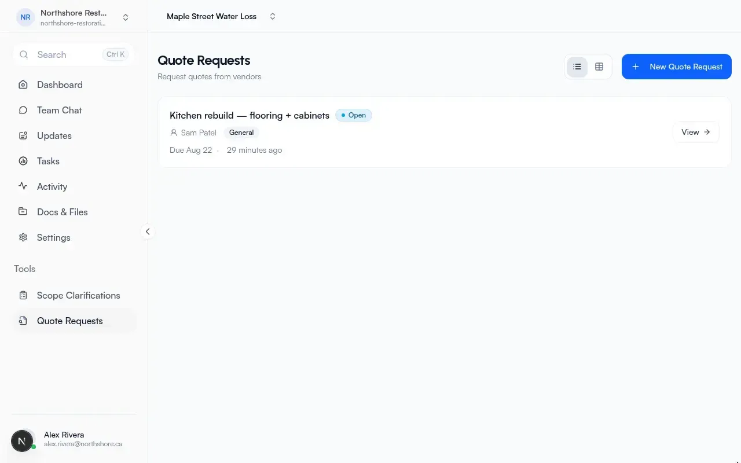Click the '29 minutes ago' timestamp

tap(255, 150)
